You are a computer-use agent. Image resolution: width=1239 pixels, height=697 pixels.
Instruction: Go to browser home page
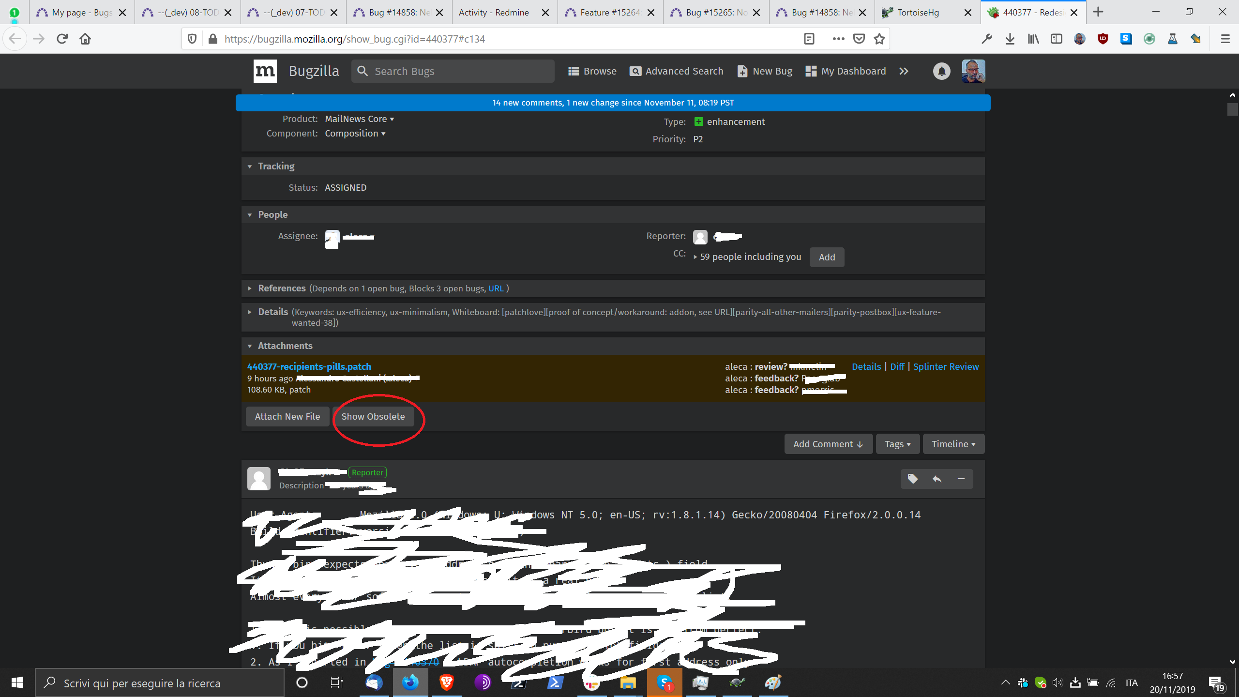click(85, 39)
